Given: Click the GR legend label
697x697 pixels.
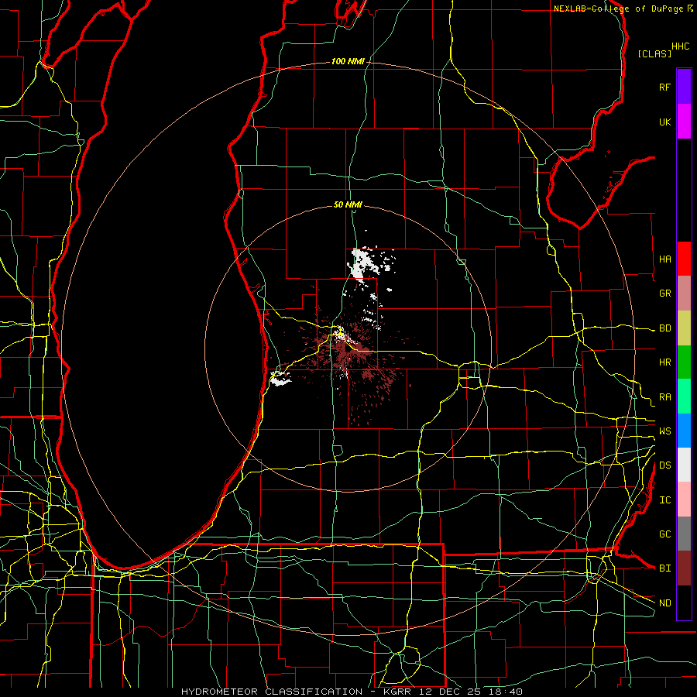Looking at the screenshot, I should click(664, 294).
